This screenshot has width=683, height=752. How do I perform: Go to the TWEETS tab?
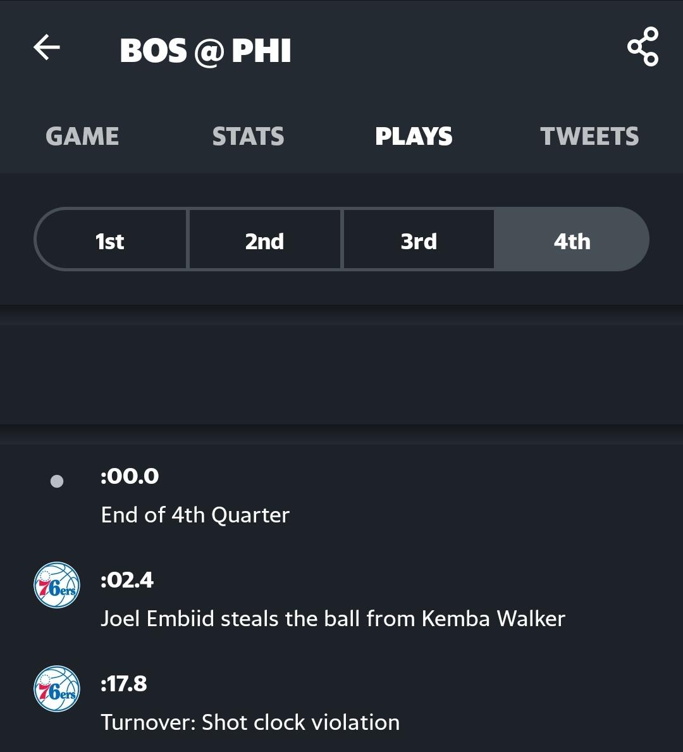(x=589, y=136)
